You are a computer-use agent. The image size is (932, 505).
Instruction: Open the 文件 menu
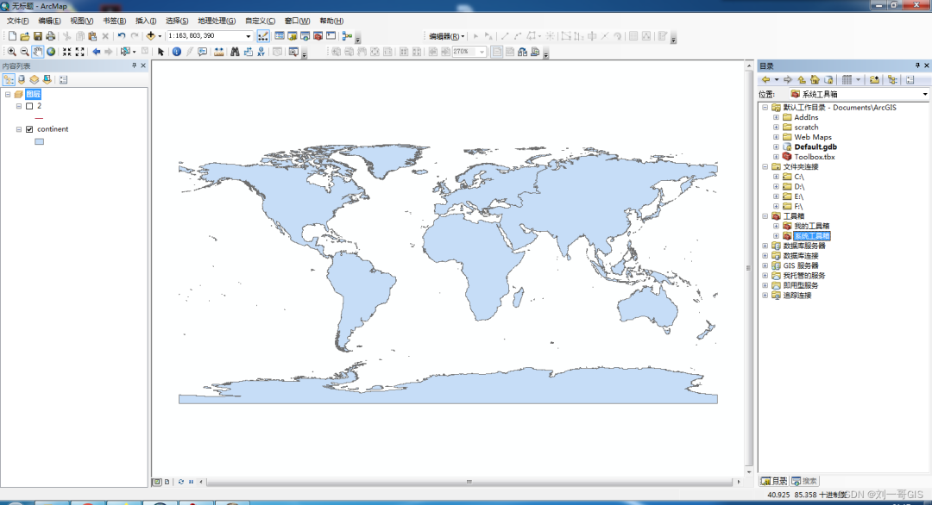tap(18, 21)
